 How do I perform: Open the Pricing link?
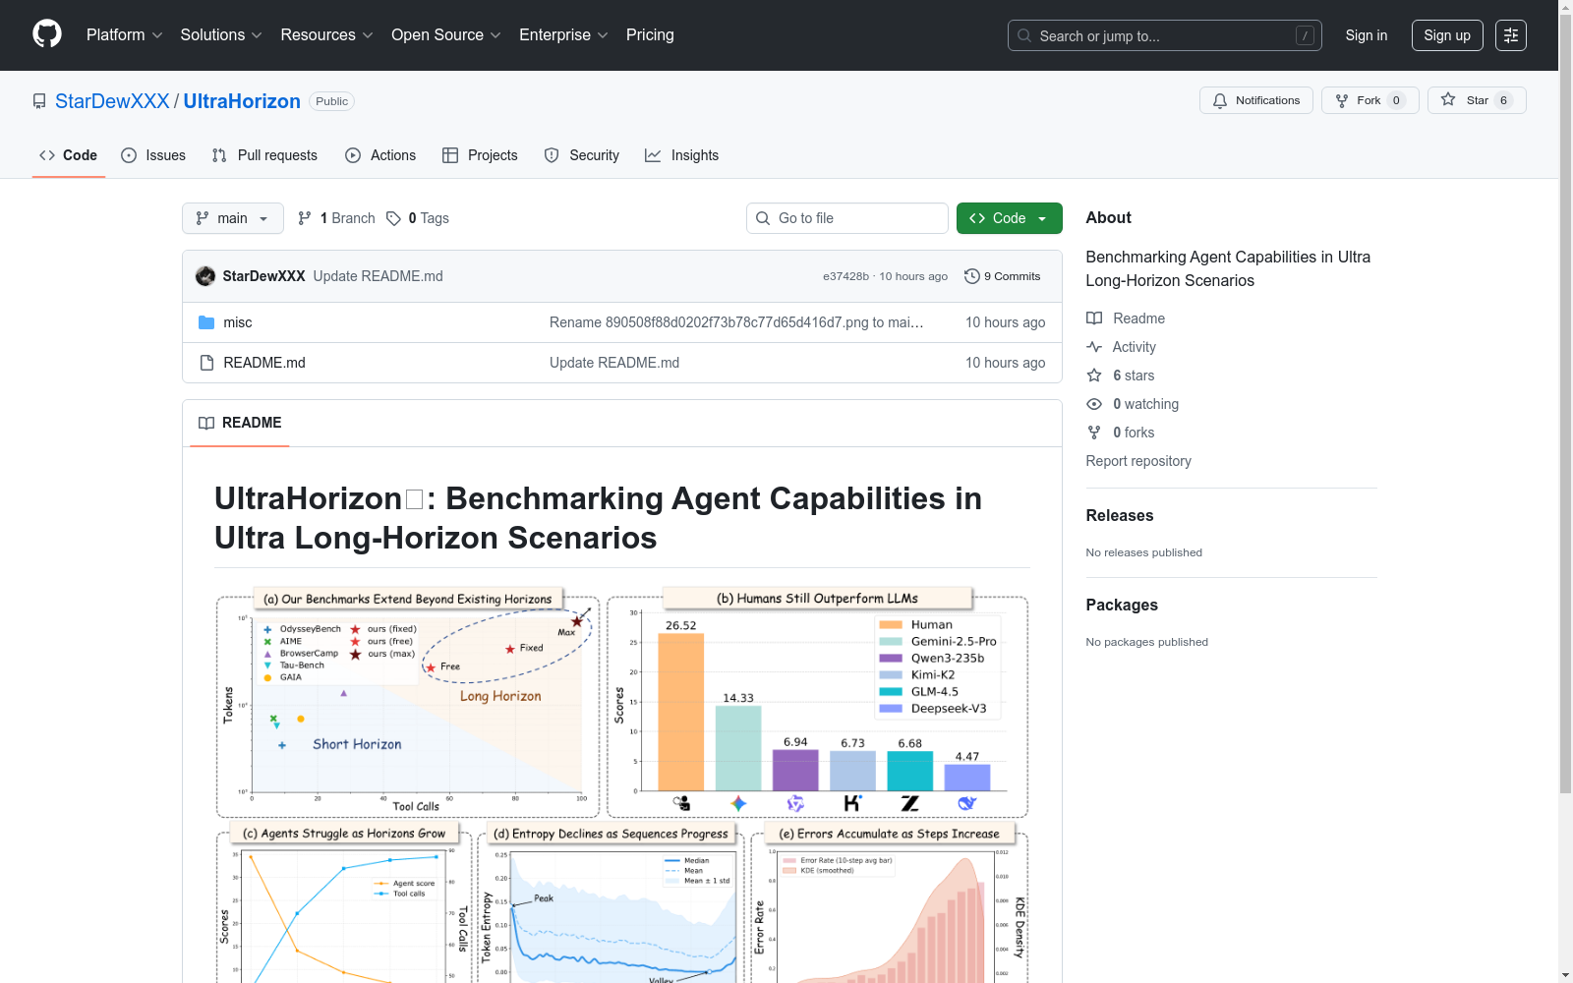(650, 35)
